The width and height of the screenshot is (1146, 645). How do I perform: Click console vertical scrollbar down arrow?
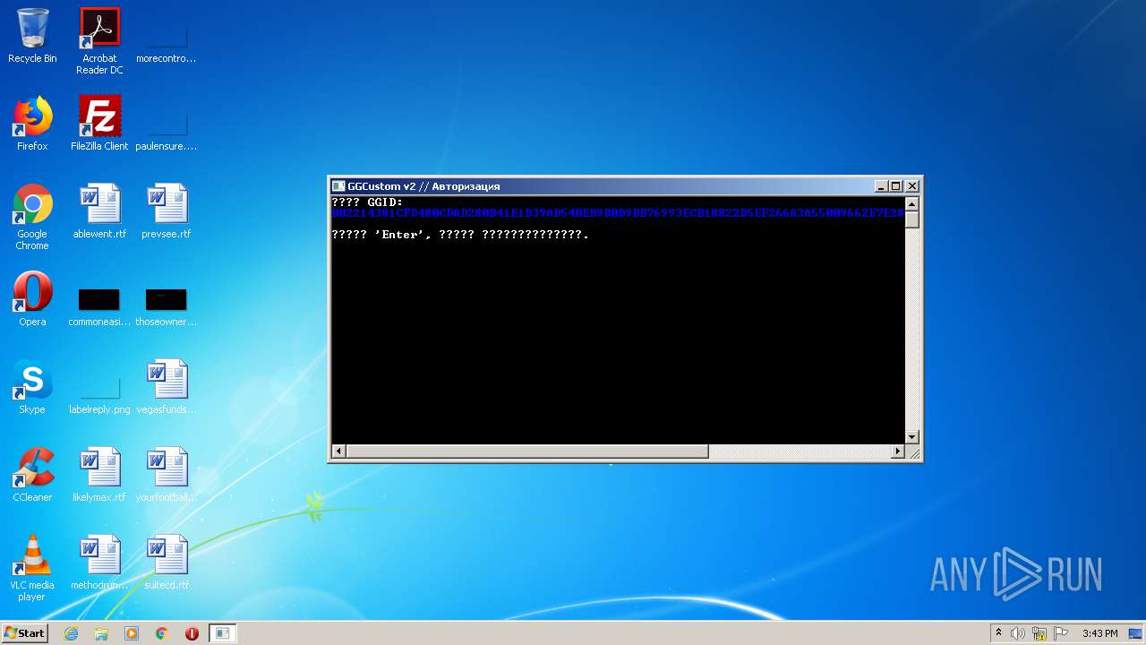pos(912,437)
